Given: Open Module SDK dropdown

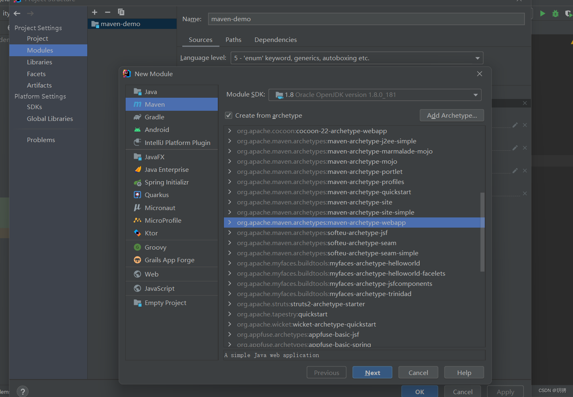Looking at the screenshot, I should [x=375, y=95].
